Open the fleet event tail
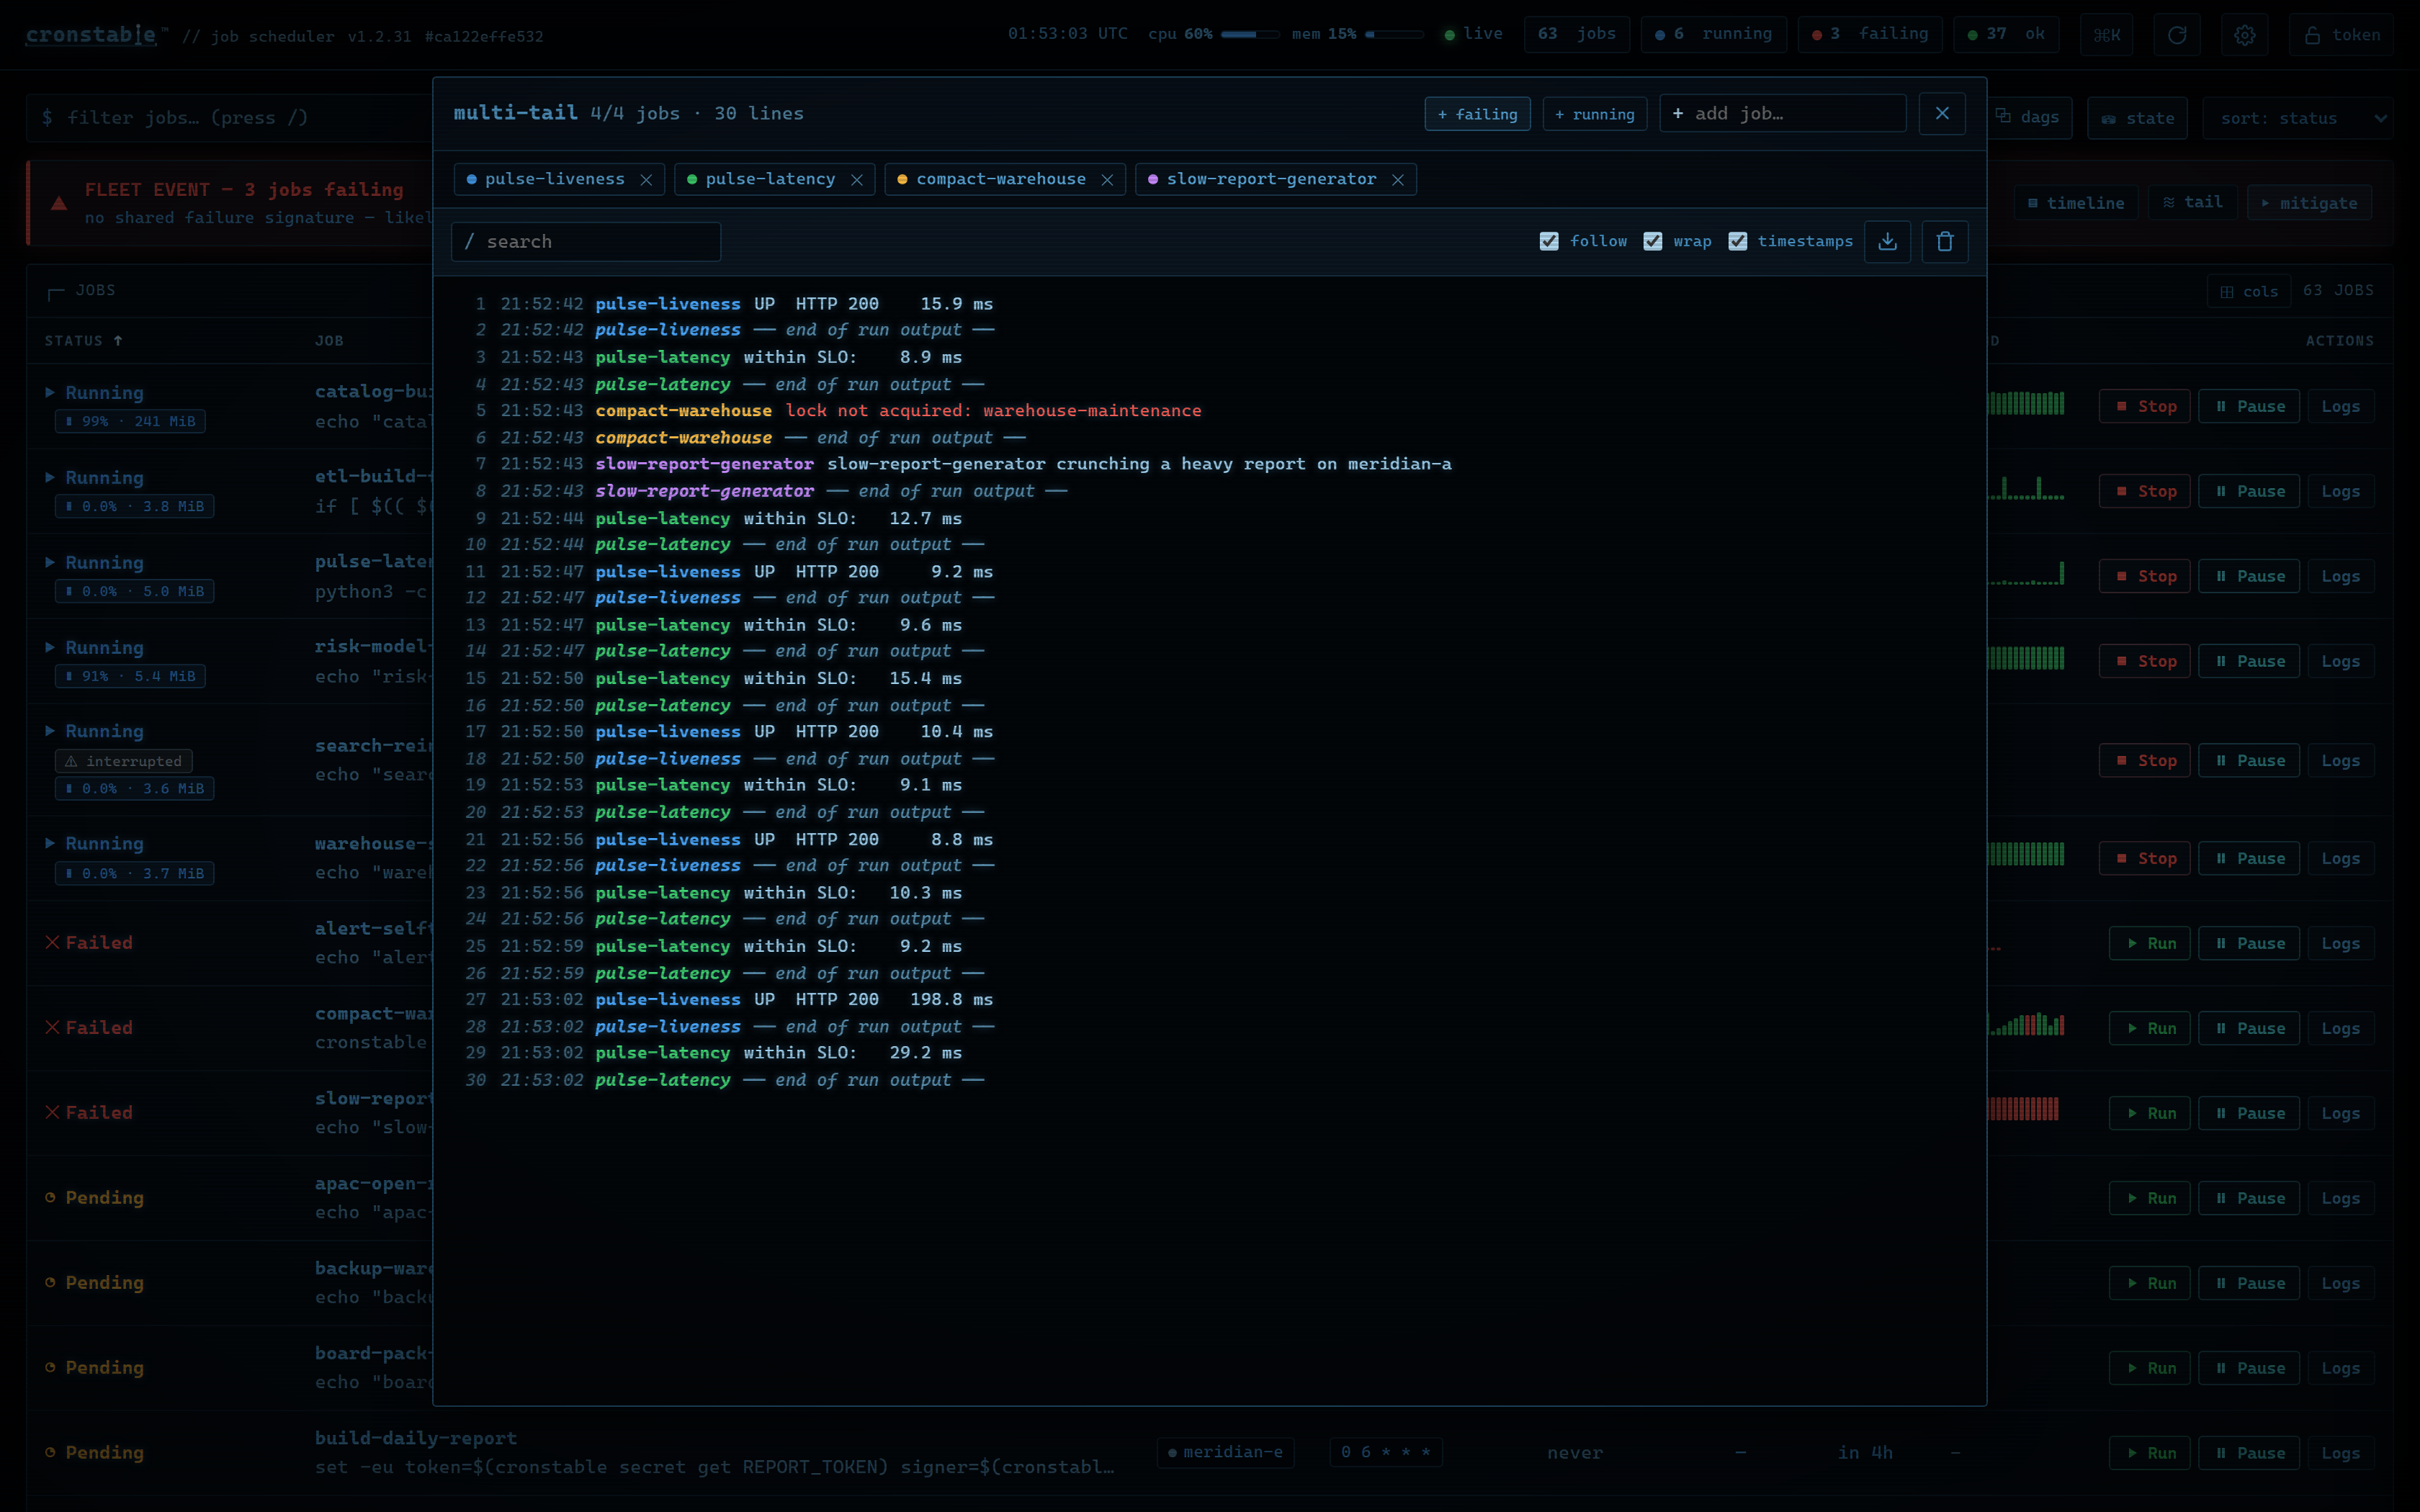Screen dimensions: 2420x1512 (2193, 202)
